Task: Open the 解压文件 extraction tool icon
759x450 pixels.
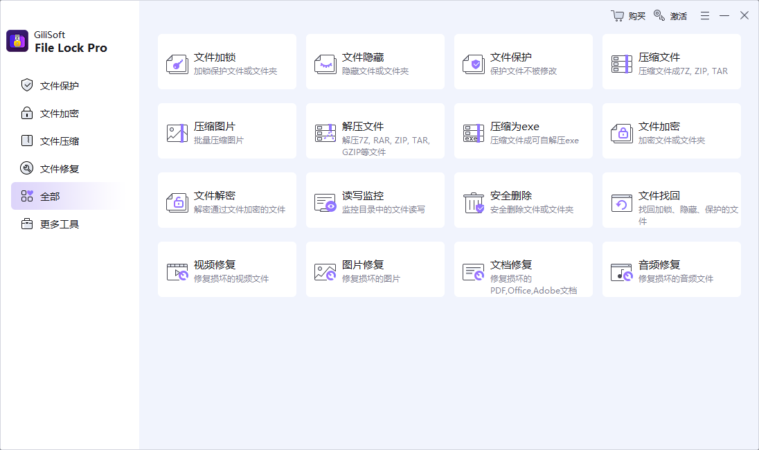Action: click(325, 130)
